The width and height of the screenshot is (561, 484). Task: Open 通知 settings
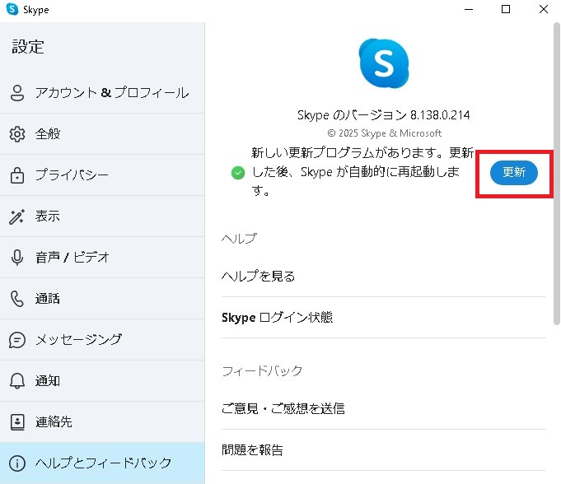pos(102,380)
